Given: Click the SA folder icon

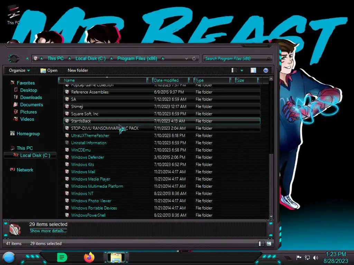Looking at the screenshot, I should pos(67,99).
